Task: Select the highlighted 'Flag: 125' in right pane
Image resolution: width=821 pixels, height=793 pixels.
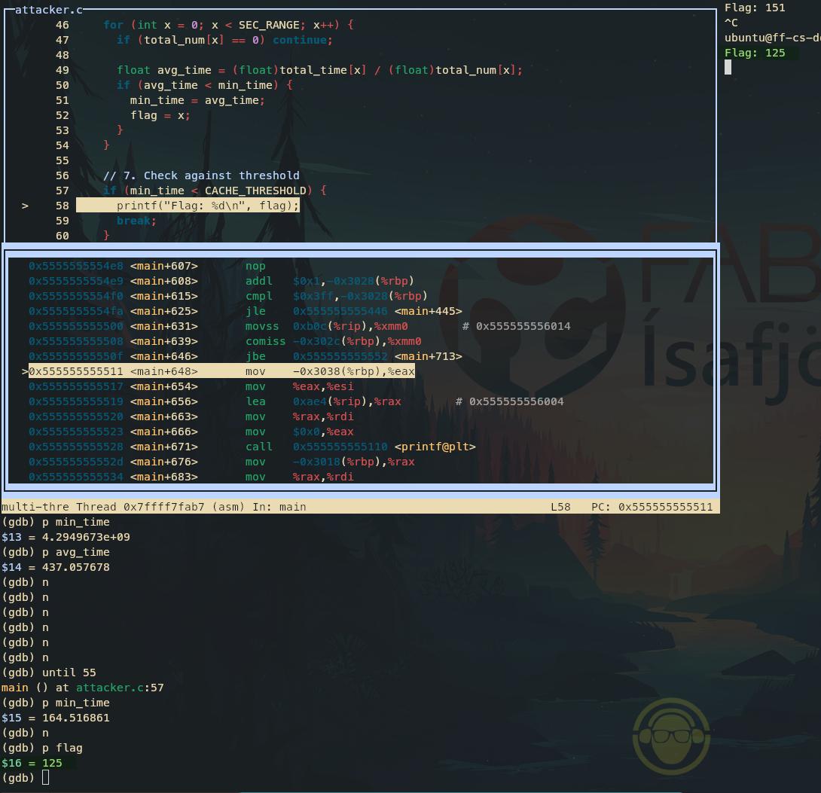Action: [755, 53]
